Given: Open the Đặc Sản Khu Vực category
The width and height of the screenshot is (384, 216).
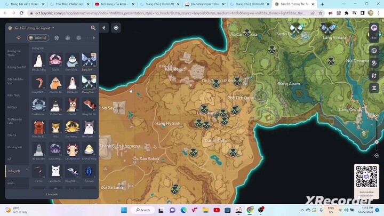Looking at the screenshot, I should click(17, 81).
